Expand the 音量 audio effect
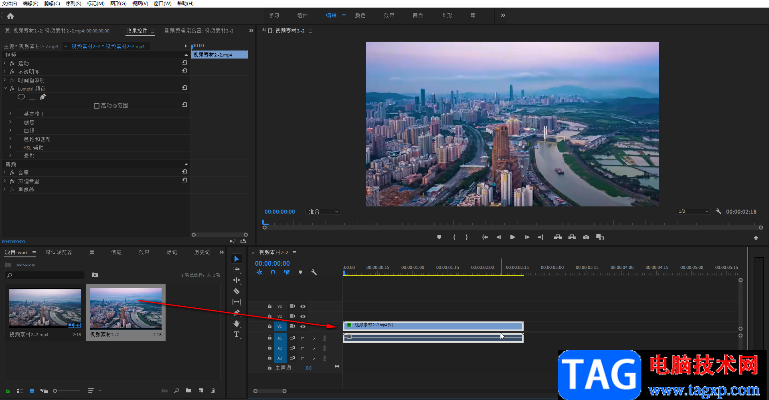This screenshot has width=769, height=400. [x=5, y=172]
